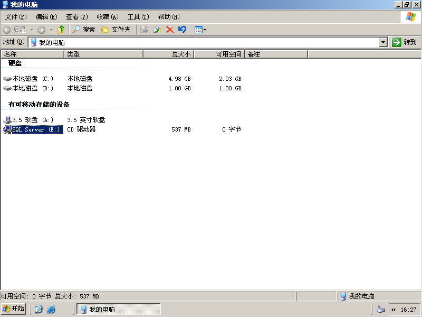Viewport: 422px width, 317px height.
Task: Click the Forward navigation arrow icon
Action: click(x=41, y=30)
